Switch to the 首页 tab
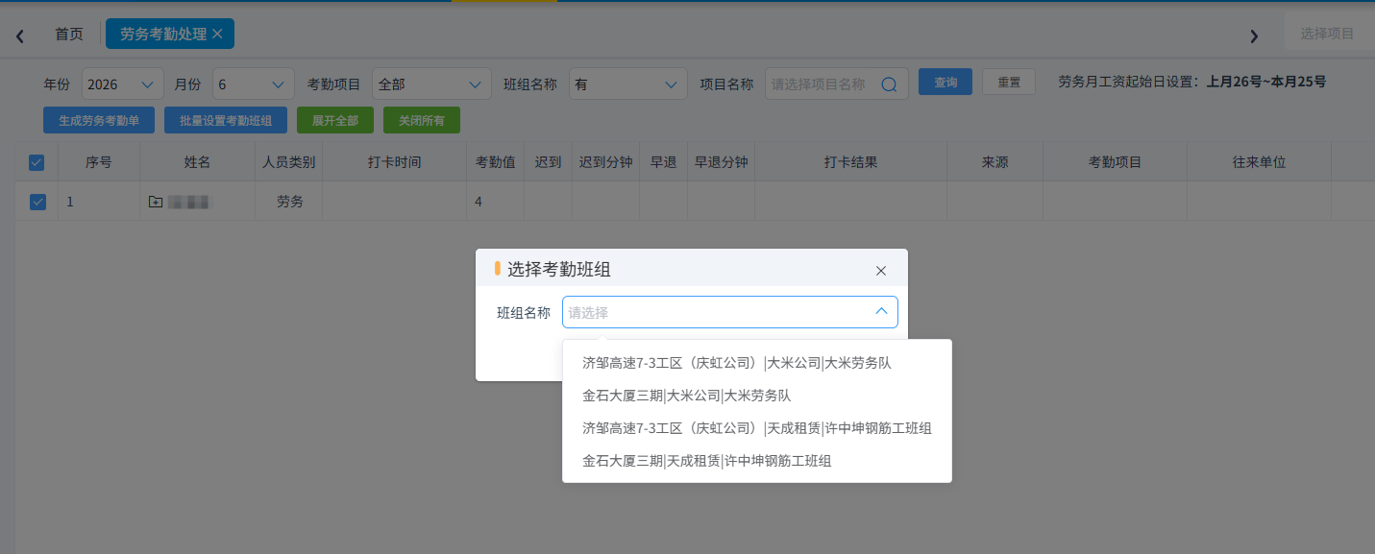1375x554 pixels. [69, 34]
